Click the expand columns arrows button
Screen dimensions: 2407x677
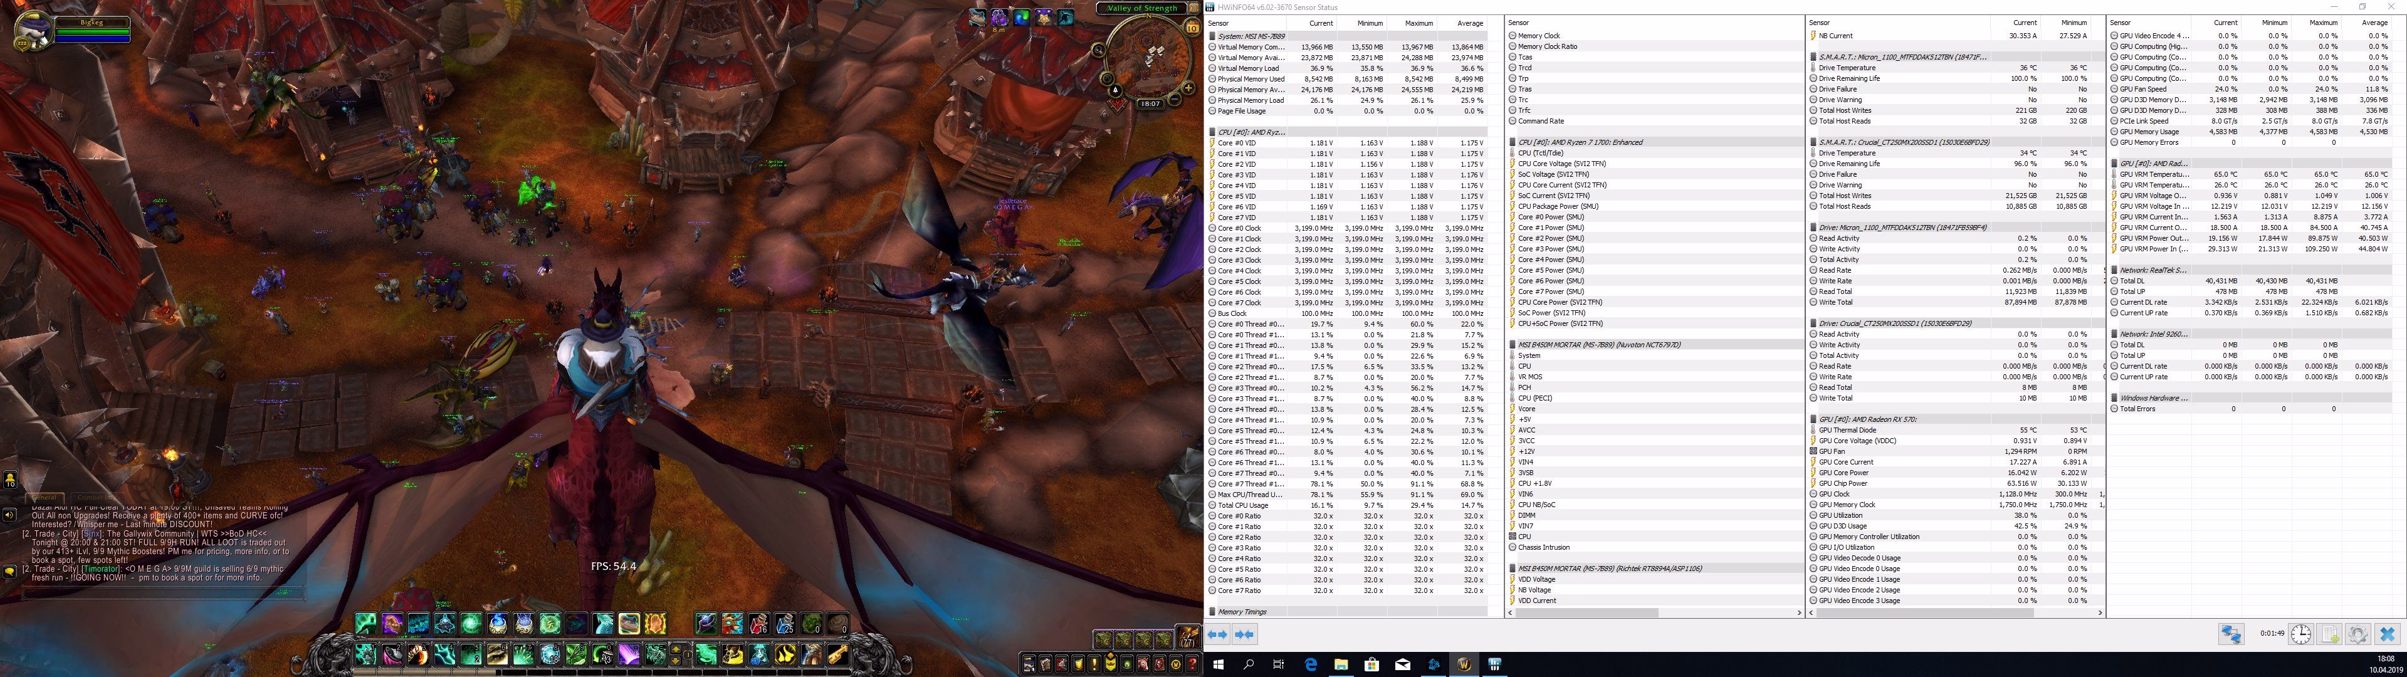point(1217,634)
